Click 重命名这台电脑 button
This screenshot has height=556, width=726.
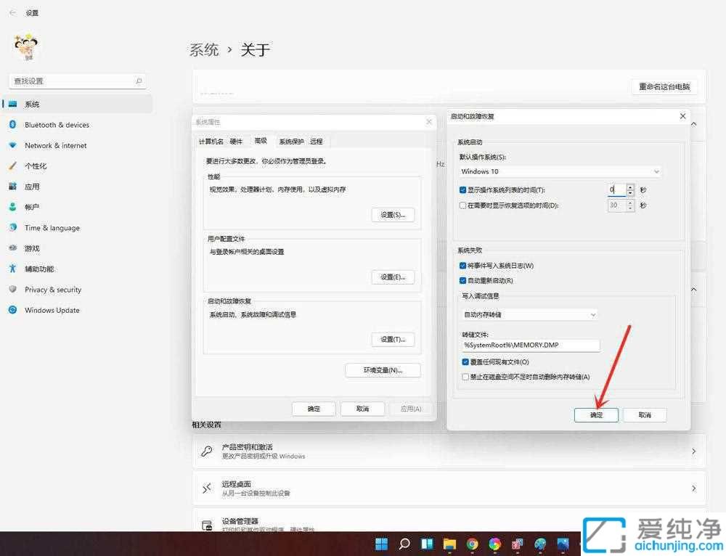[x=664, y=86]
